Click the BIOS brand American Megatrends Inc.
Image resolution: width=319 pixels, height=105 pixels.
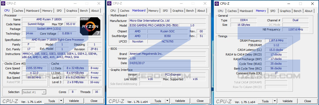tap(167, 54)
